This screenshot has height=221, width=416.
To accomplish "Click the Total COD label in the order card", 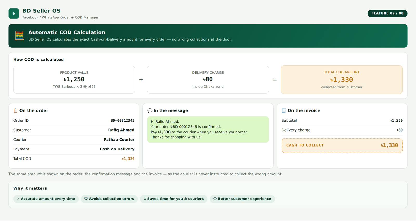I will (x=22, y=159).
